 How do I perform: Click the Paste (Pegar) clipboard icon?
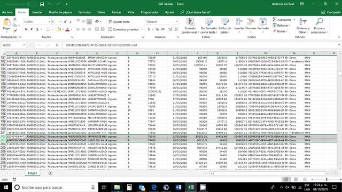click(7, 22)
